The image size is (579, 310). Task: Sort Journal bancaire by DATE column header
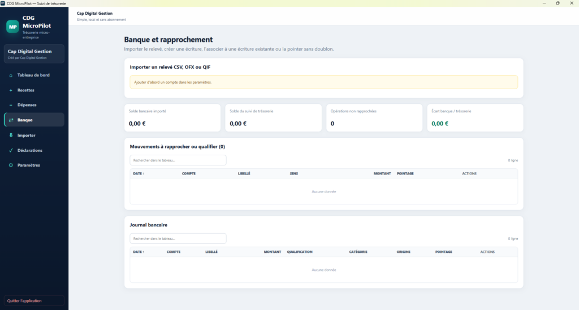click(x=139, y=252)
